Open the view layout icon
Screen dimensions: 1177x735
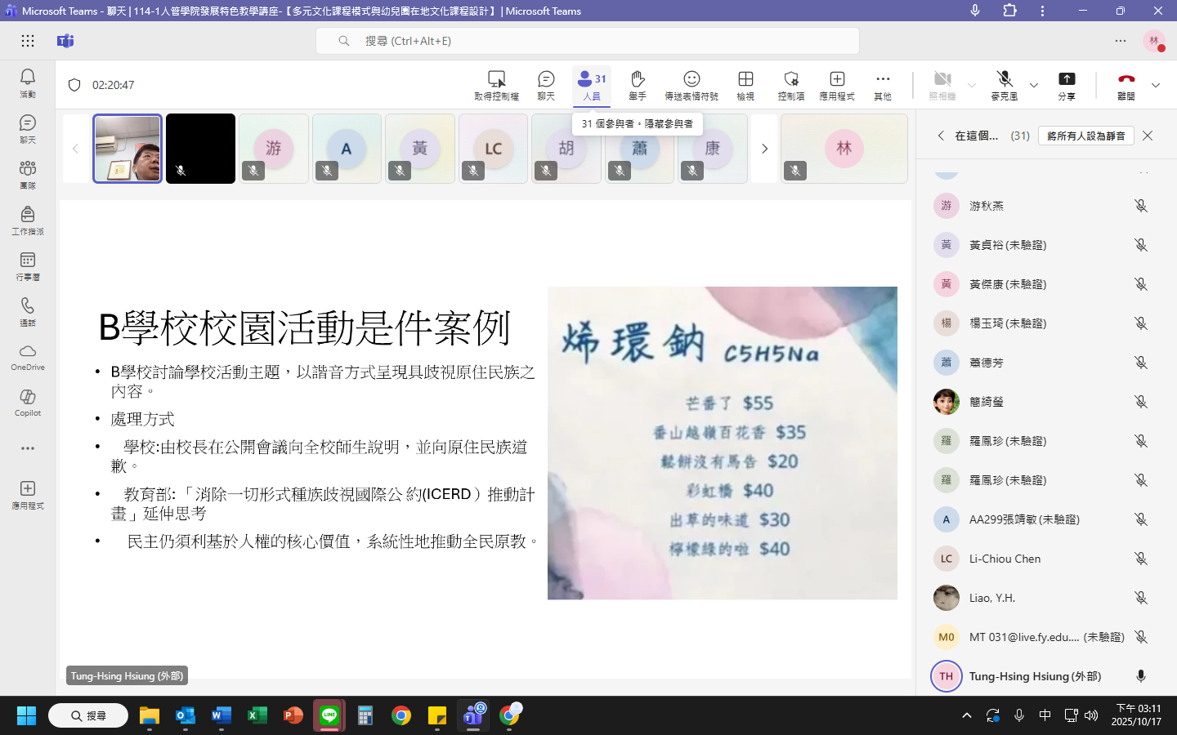pyautogui.click(x=745, y=79)
